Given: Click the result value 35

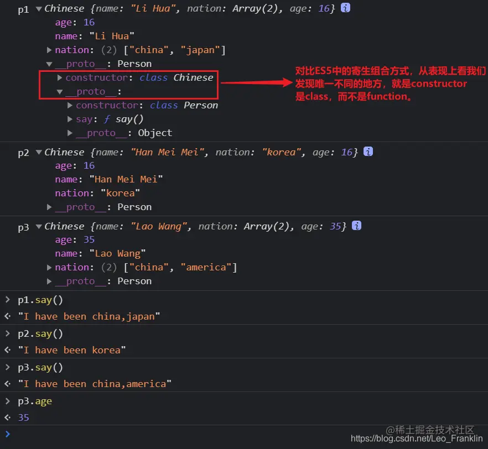Looking at the screenshot, I should tap(23, 417).
